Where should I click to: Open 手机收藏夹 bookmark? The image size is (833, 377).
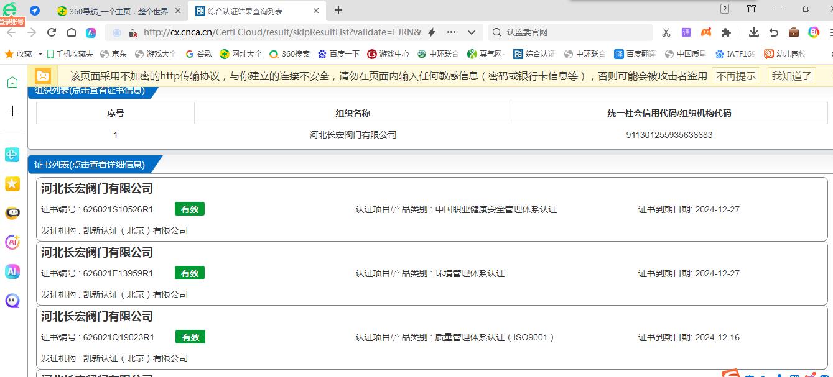pyautogui.click(x=70, y=54)
